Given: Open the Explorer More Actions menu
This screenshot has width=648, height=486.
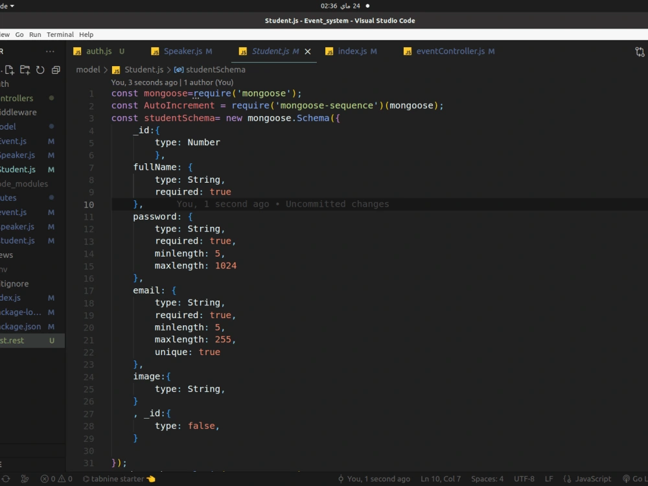Looking at the screenshot, I should point(50,51).
